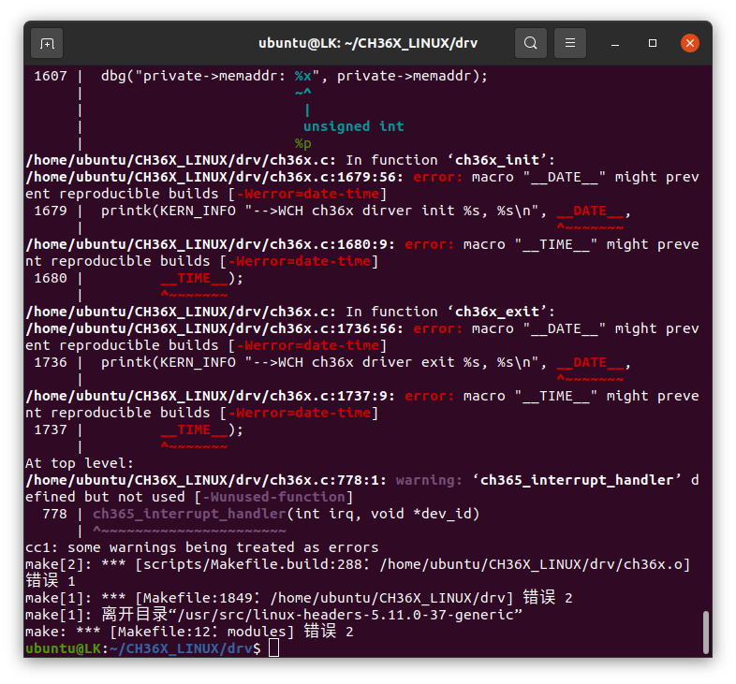Image resolution: width=736 pixels, height=684 pixels.
Task: Click 'cc1: some warnings being treated as errors'
Action: 202,547
